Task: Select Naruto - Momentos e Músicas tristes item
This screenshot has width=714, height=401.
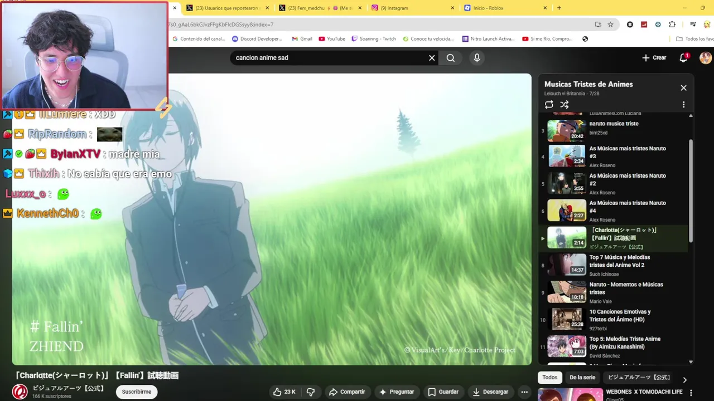Action: [x=614, y=292]
